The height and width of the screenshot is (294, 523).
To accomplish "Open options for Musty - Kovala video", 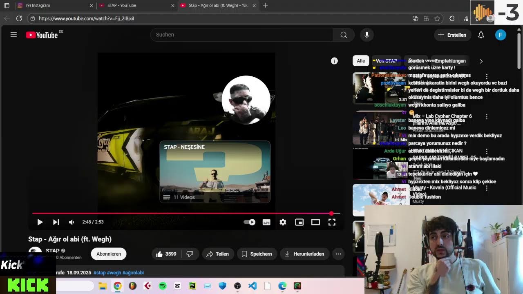I will pyautogui.click(x=487, y=188).
